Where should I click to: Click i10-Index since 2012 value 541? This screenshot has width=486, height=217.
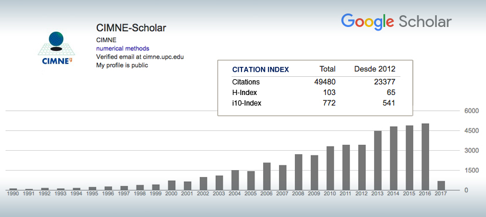[389, 103]
